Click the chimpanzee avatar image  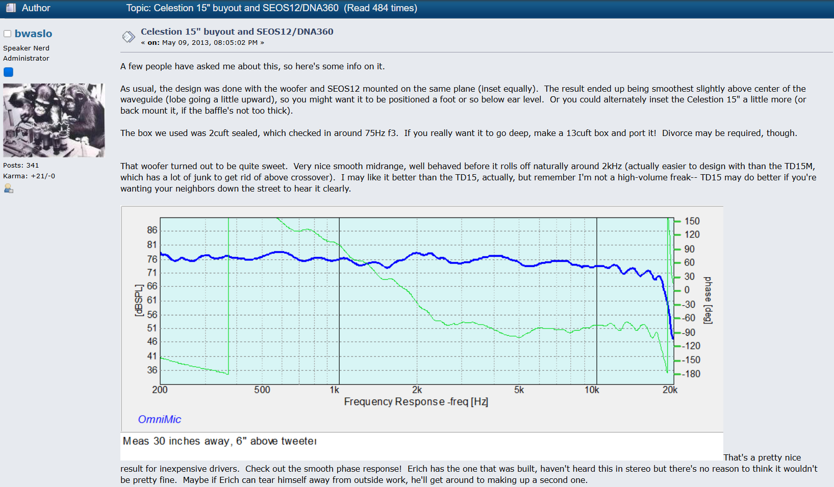[54, 120]
